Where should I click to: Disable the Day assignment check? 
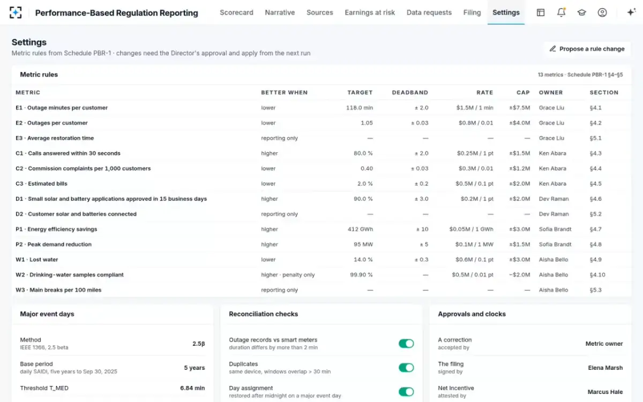(x=406, y=392)
